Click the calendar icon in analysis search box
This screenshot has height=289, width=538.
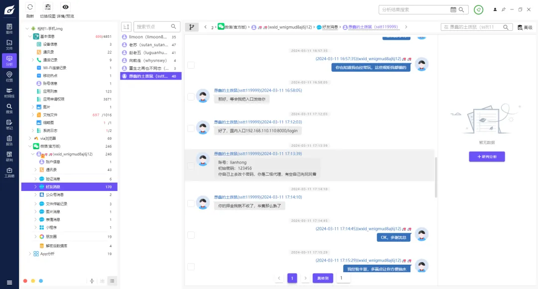tap(453, 9)
